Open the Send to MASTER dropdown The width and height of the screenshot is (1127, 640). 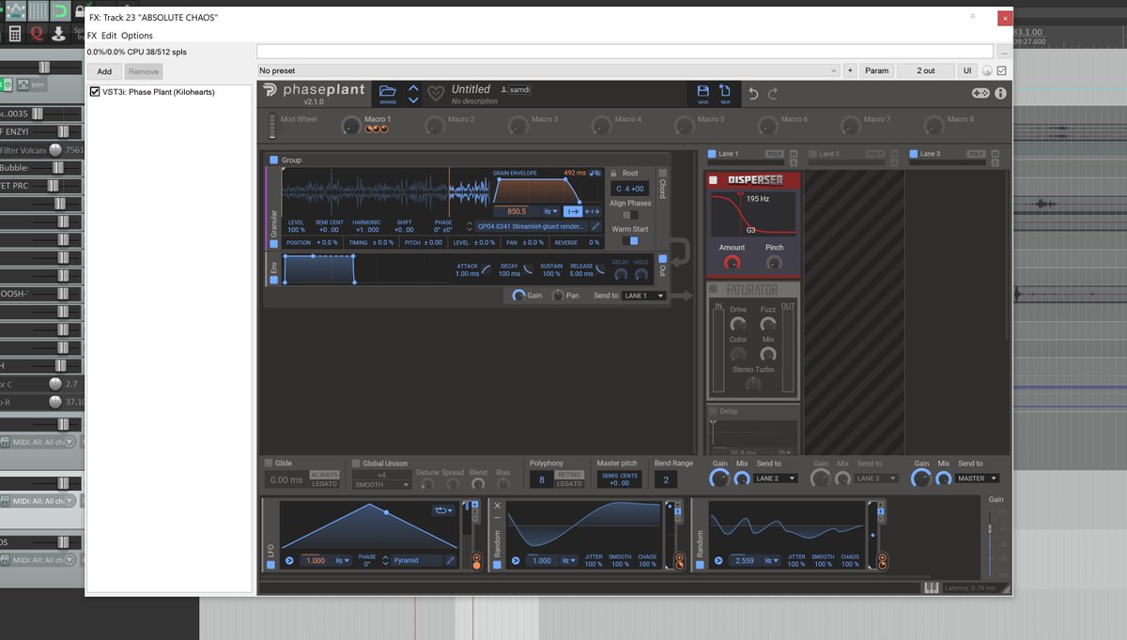coord(977,478)
